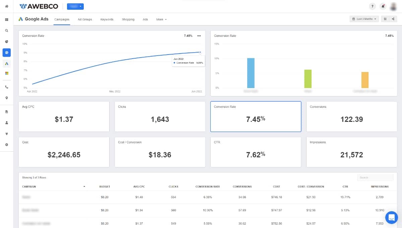Click the 57.69 conversions cell
Image resolution: width=402 pixels, height=228 pixels.
(242, 210)
